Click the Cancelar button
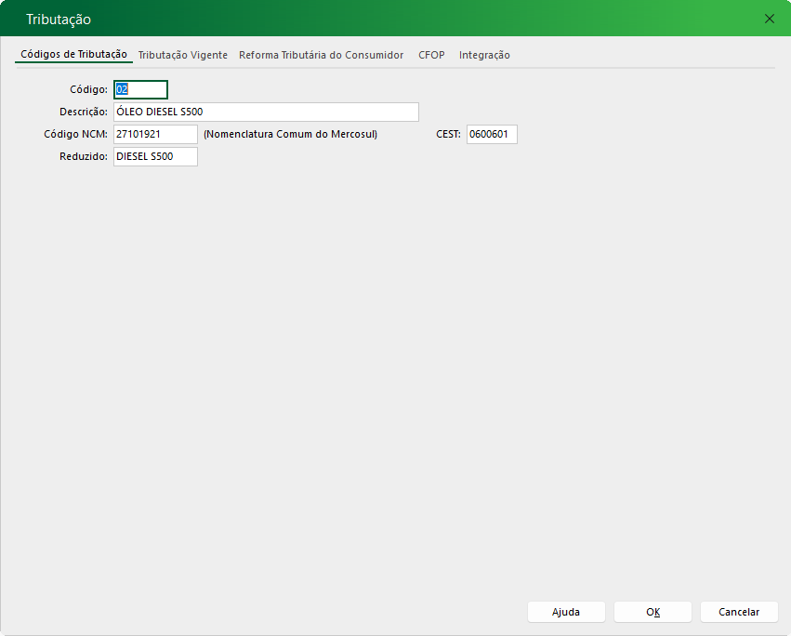 point(739,612)
